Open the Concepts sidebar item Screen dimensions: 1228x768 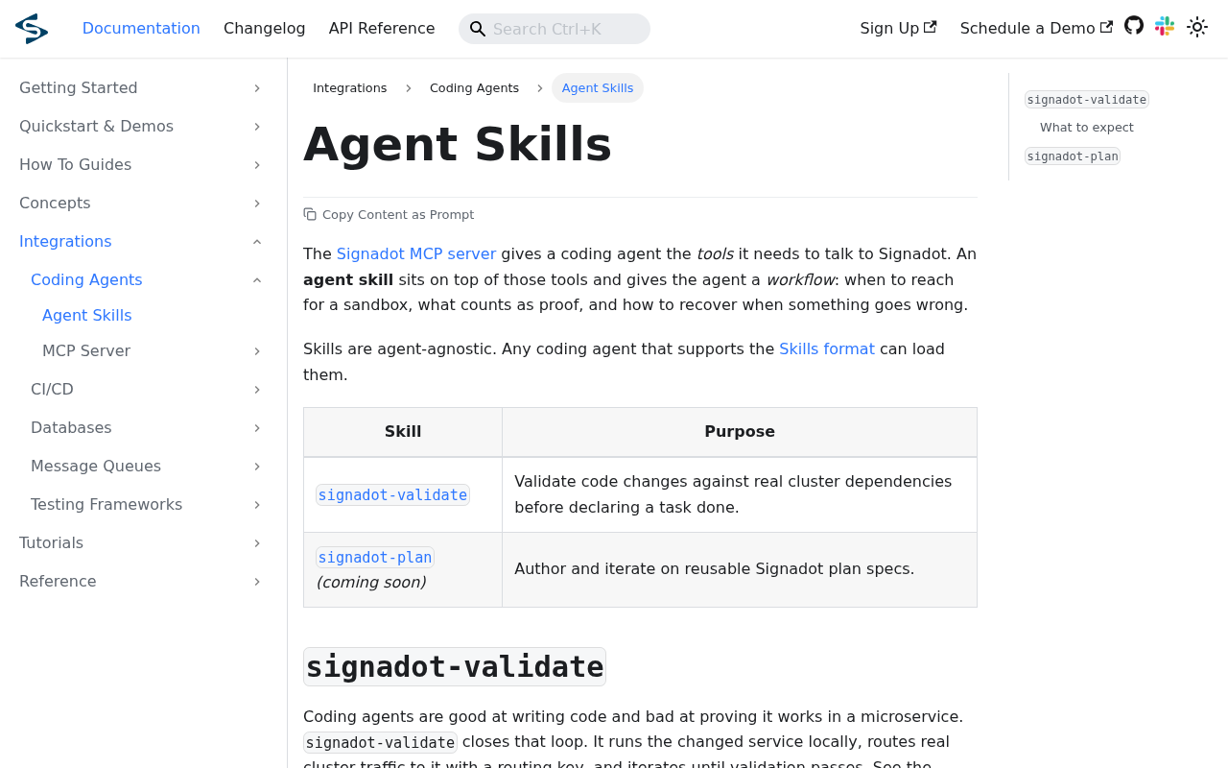pyautogui.click(x=55, y=204)
